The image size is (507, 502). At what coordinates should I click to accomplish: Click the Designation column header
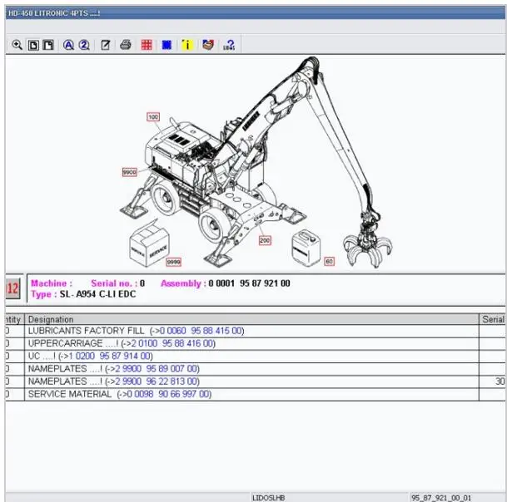(x=251, y=319)
